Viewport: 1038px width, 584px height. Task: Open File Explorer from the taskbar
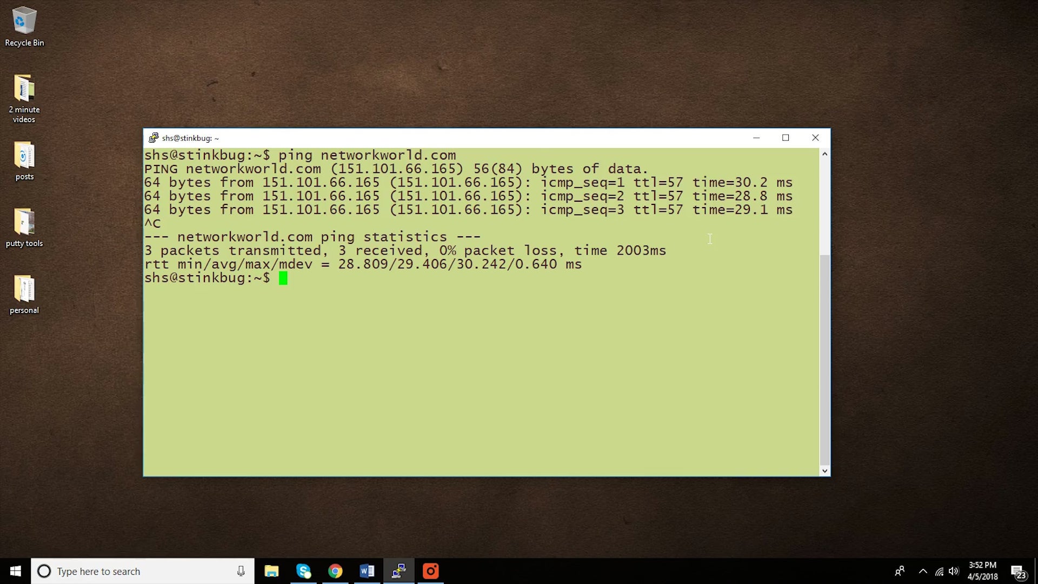click(271, 571)
